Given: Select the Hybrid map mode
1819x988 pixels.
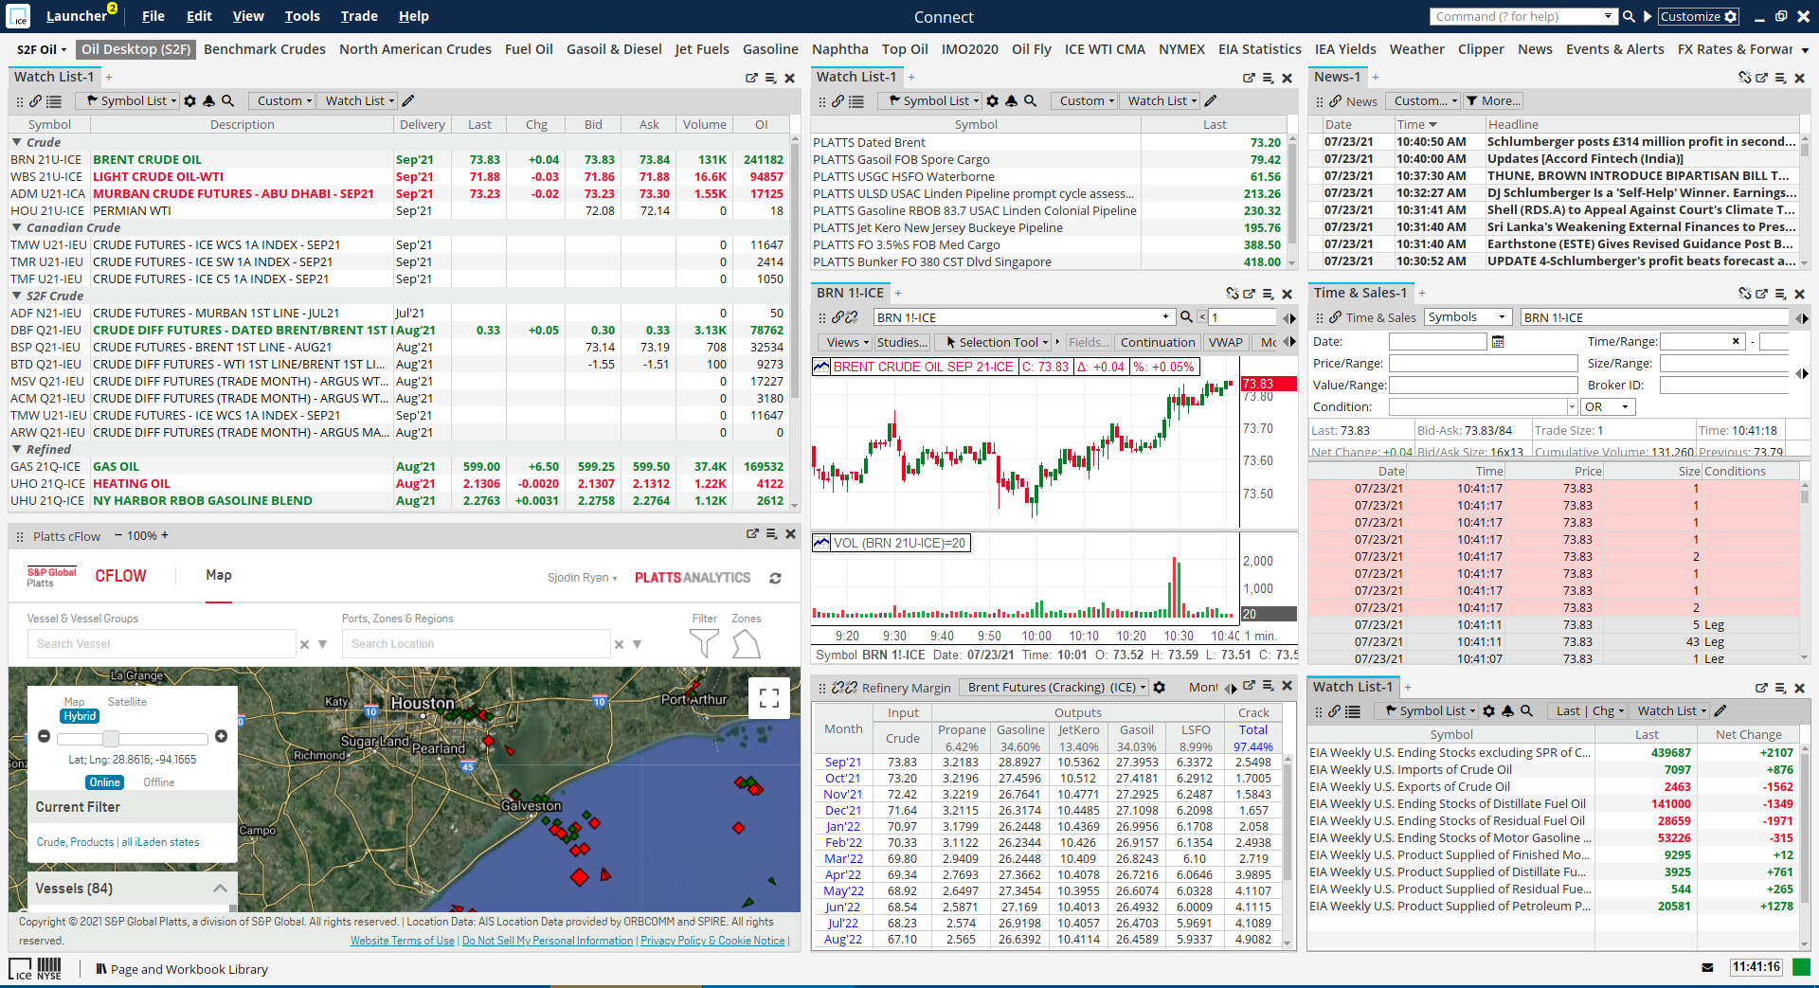Looking at the screenshot, I should pyautogui.click(x=81, y=716).
